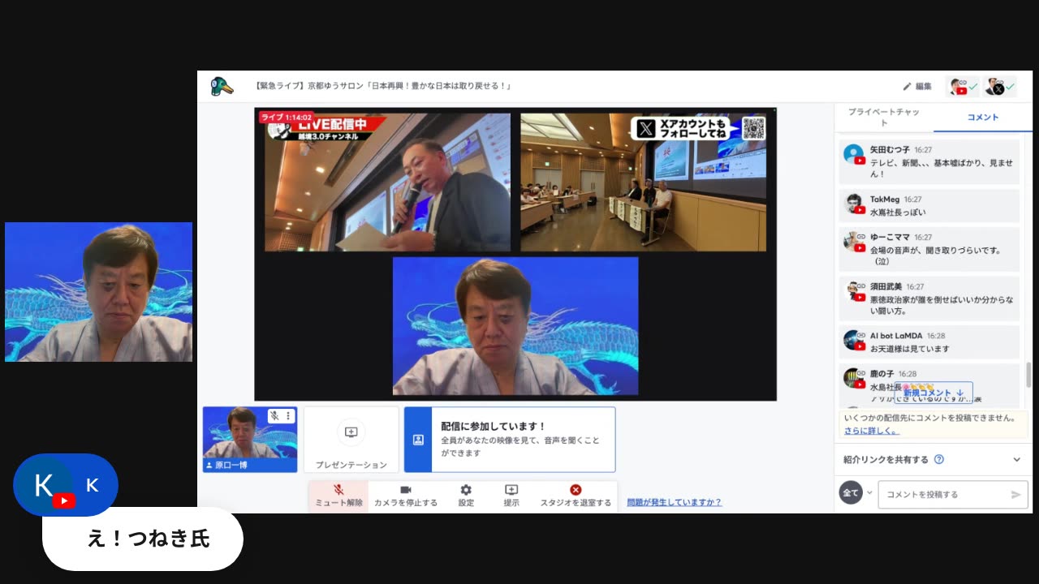Screen dimensions: 1039x584
Task: Click TakMeg avatar icon
Action: (x=854, y=204)
